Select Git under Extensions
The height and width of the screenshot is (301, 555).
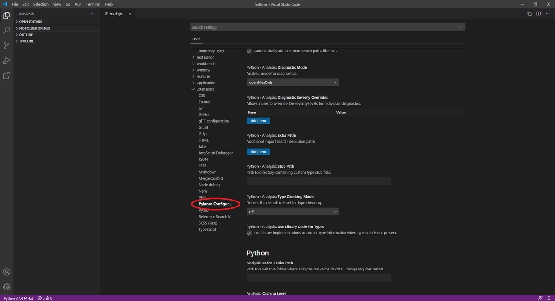(201, 108)
